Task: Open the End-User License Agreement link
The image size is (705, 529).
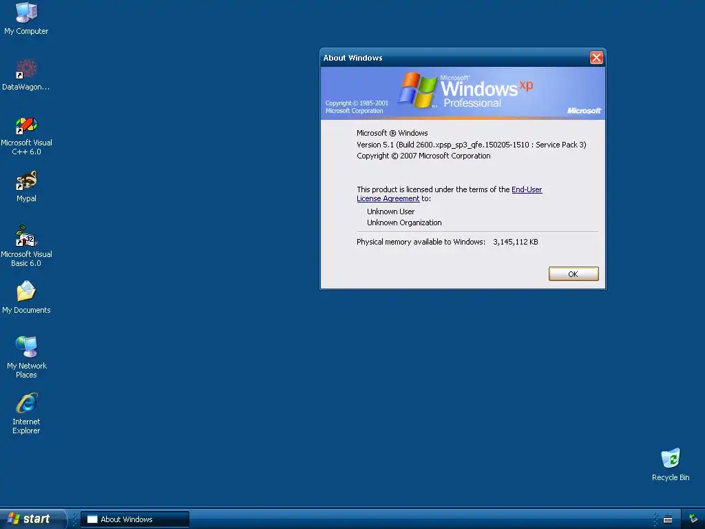Action: pyautogui.click(x=449, y=194)
